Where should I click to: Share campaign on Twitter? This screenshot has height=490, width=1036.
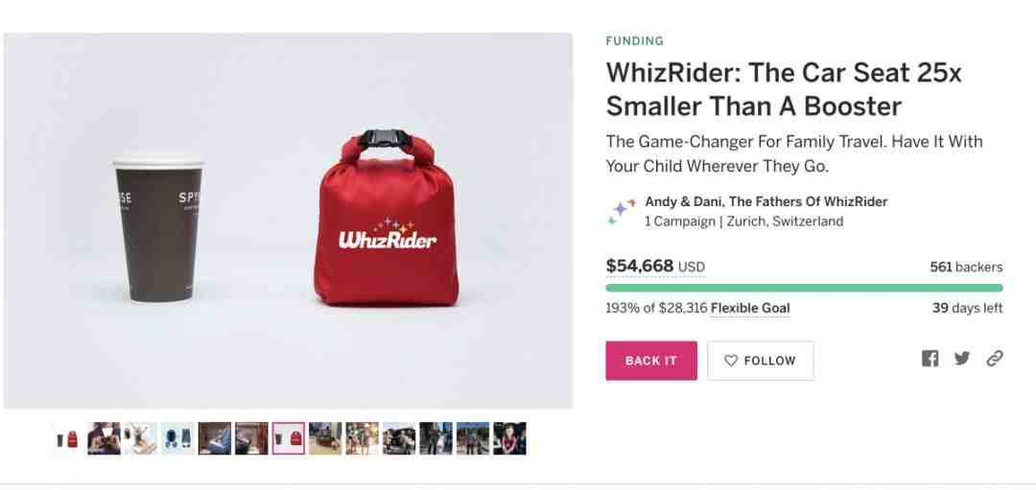point(962,359)
